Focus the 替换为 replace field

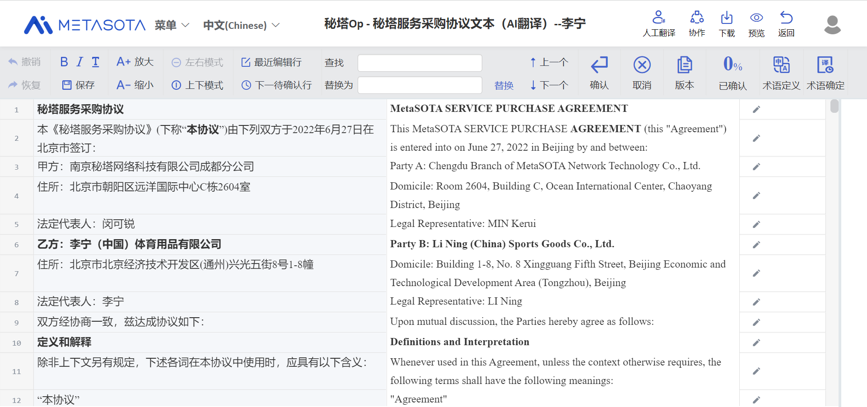(x=420, y=85)
